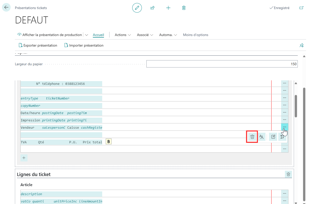The height and width of the screenshot is (204, 323).
Task: Click the lineAmountIn field placeholder
Action: coord(91,201)
